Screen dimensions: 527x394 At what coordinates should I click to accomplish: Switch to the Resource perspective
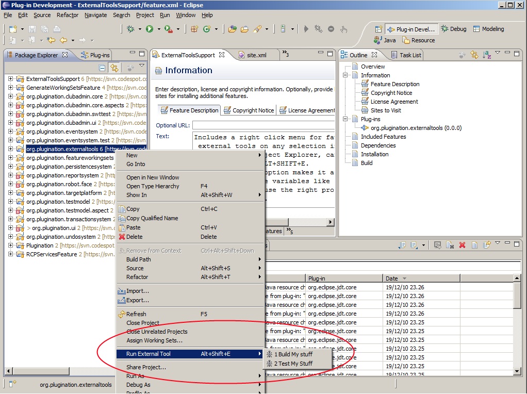(x=419, y=40)
